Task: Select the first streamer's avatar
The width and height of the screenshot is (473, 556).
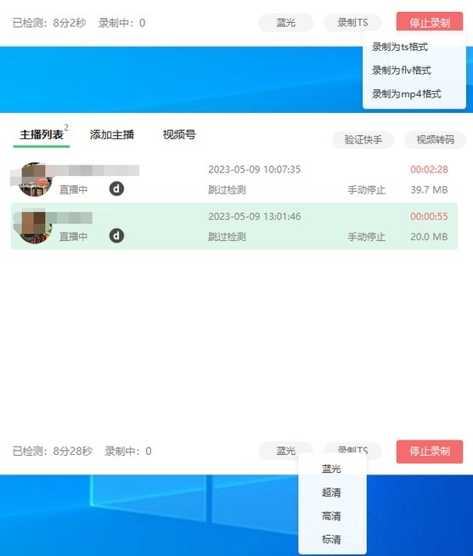Action: pos(35,179)
